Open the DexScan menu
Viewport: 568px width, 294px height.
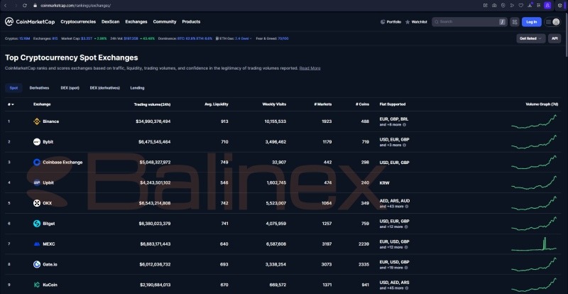pyautogui.click(x=111, y=22)
